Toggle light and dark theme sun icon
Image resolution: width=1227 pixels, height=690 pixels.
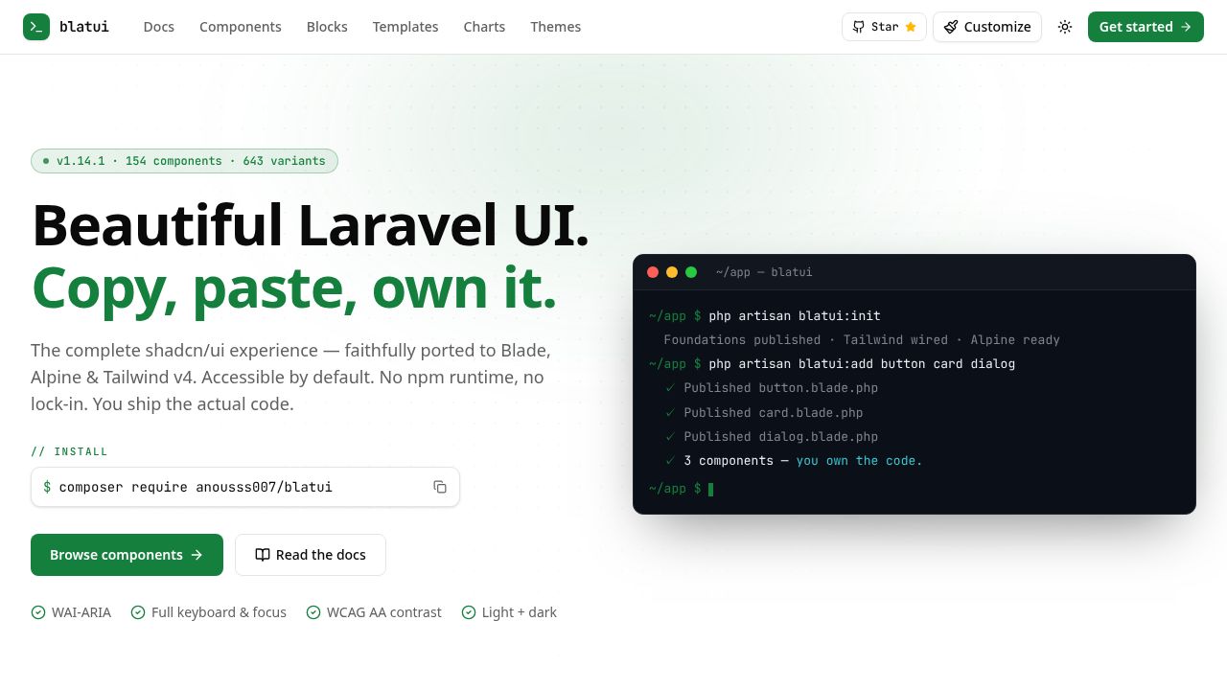1065,27
